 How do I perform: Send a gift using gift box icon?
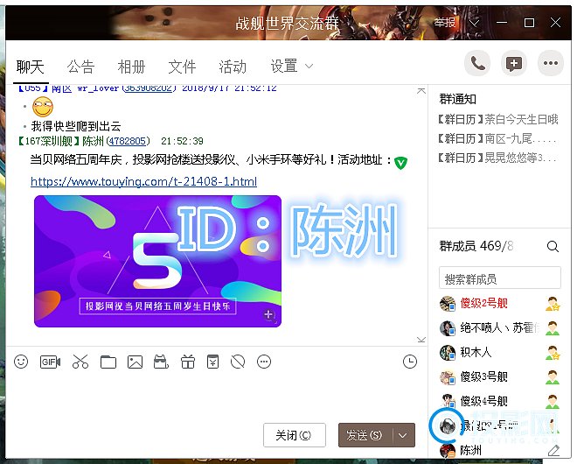coord(188,362)
